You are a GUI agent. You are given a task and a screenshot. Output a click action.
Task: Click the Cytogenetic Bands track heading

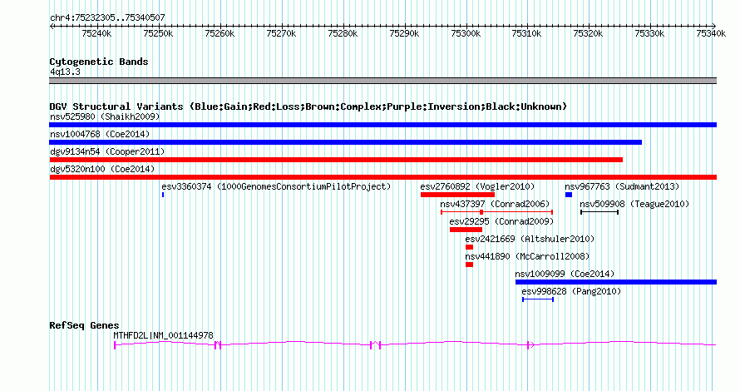tap(99, 62)
